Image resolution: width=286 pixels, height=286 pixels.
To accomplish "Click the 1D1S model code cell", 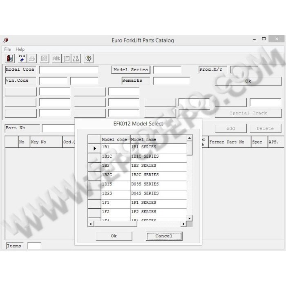I will tap(116, 185).
